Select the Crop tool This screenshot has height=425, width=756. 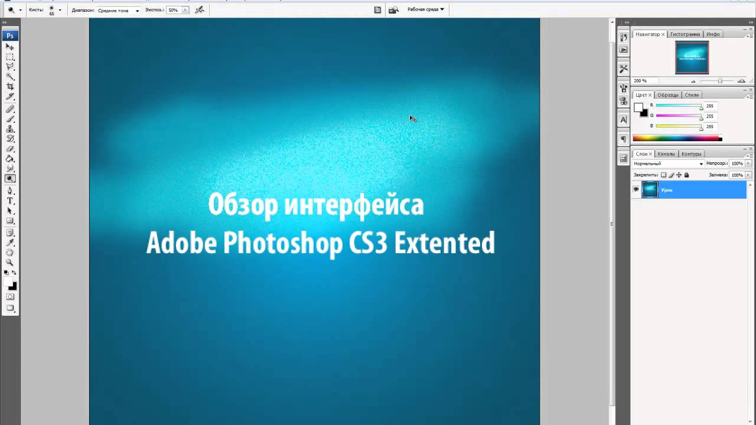coord(10,86)
